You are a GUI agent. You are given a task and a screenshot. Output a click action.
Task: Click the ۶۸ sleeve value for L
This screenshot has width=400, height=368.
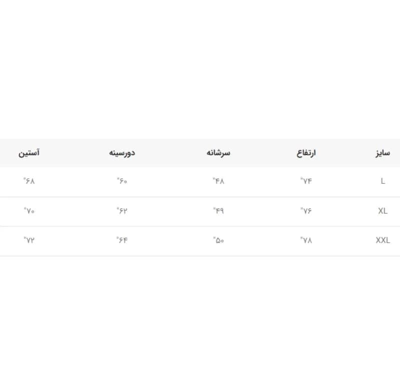pos(29,181)
